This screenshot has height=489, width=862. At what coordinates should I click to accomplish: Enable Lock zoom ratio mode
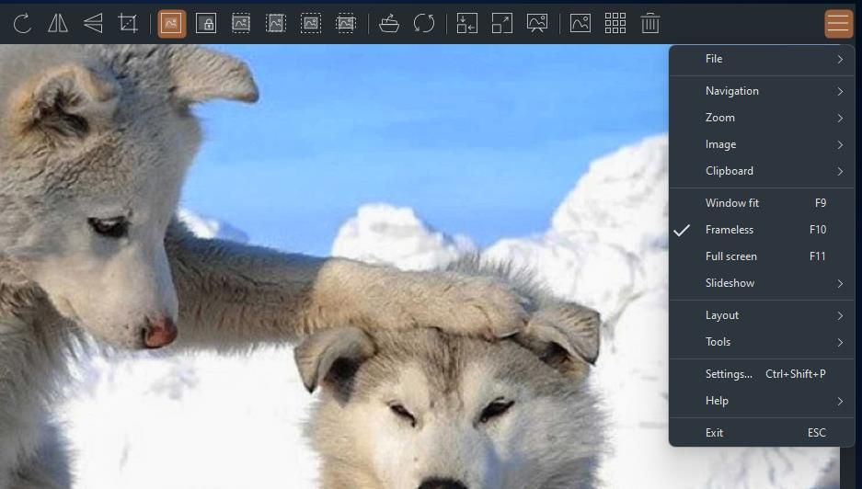[x=206, y=24]
